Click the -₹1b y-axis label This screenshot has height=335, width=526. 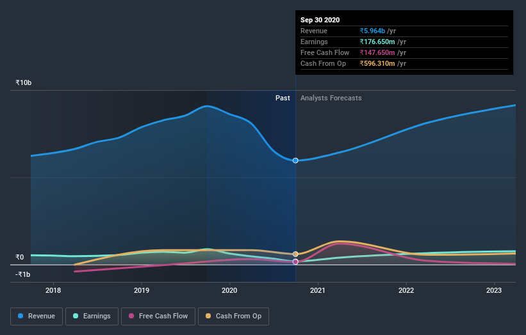pos(23,274)
